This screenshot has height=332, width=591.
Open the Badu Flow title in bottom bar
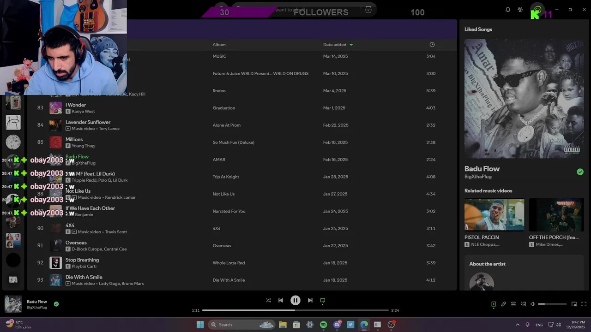tap(37, 302)
